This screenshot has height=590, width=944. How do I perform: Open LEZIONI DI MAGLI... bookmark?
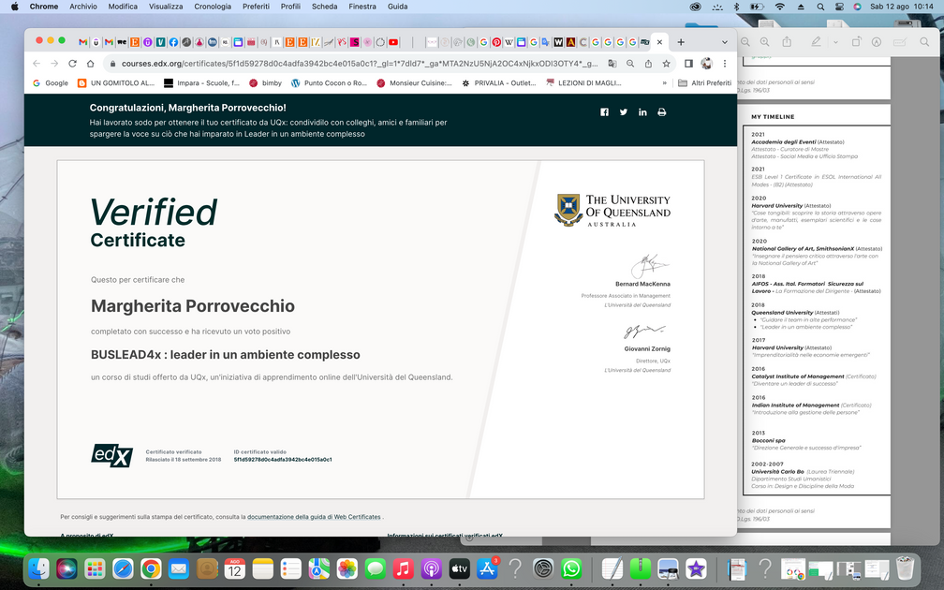coord(583,83)
